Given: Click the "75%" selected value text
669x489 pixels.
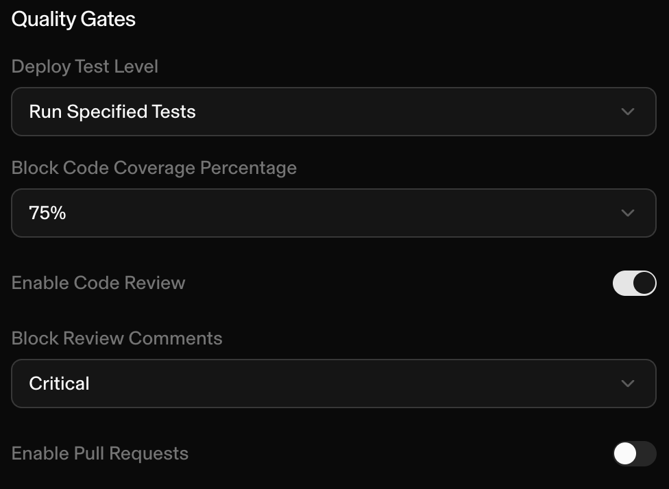Looking at the screenshot, I should tap(47, 213).
